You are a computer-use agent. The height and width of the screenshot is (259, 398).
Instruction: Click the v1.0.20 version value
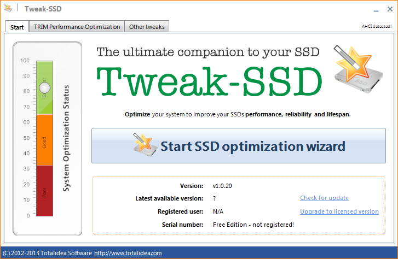click(x=222, y=186)
